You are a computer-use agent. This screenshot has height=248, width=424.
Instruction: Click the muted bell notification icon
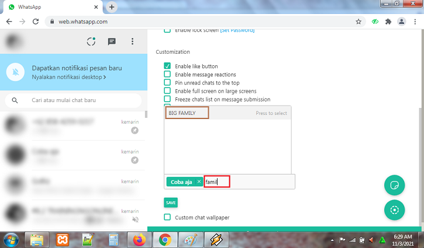(15, 72)
